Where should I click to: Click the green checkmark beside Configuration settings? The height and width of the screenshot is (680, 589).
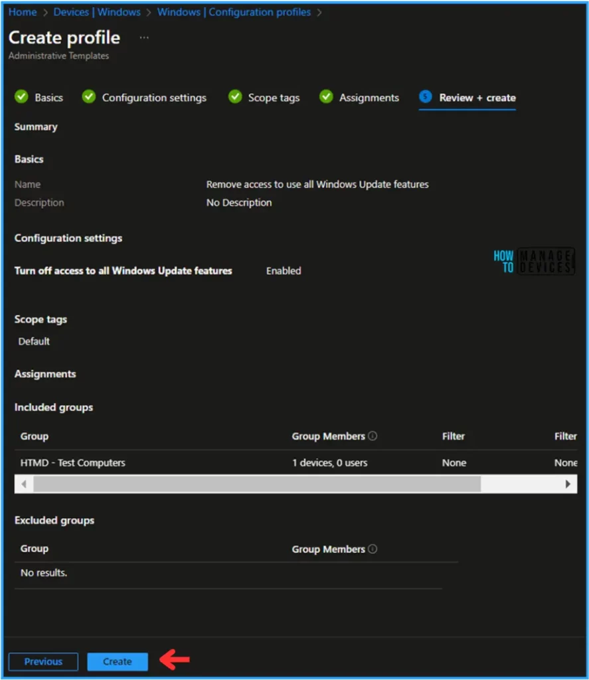[89, 96]
